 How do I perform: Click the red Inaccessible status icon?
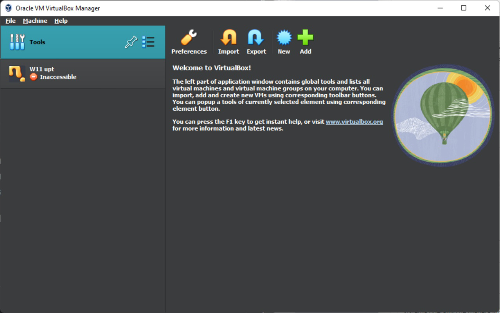click(x=34, y=77)
